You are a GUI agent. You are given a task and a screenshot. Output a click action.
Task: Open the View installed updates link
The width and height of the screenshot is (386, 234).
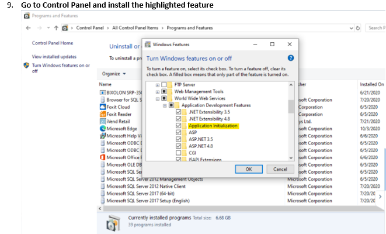pyautogui.click(x=54, y=57)
